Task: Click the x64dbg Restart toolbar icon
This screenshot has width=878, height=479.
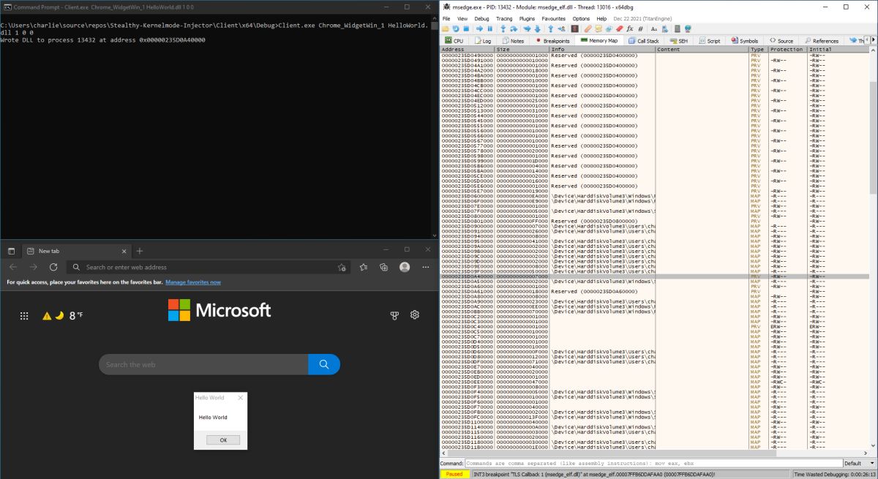Action: coord(456,29)
